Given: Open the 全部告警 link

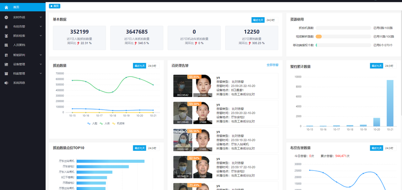Looking at the screenshot, I should [x=272, y=65].
